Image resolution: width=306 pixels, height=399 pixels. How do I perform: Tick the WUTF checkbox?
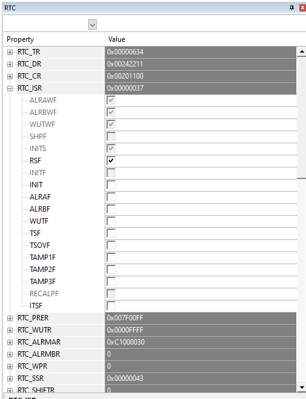tap(111, 221)
